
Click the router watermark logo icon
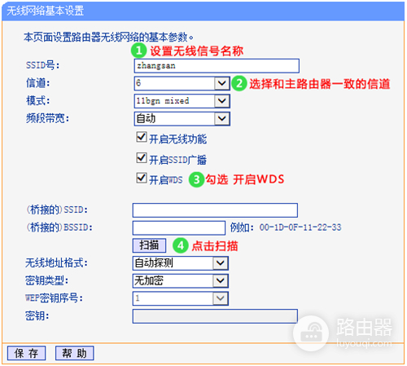tap(311, 333)
